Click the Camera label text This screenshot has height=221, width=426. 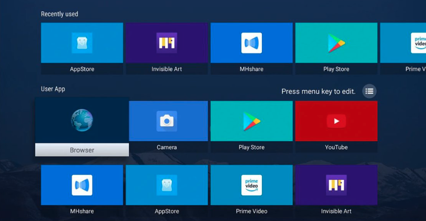pos(167,147)
